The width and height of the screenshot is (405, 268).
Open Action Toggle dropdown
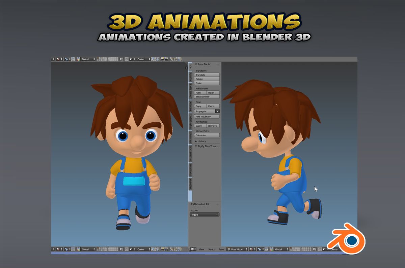pyautogui.click(x=205, y=214)
